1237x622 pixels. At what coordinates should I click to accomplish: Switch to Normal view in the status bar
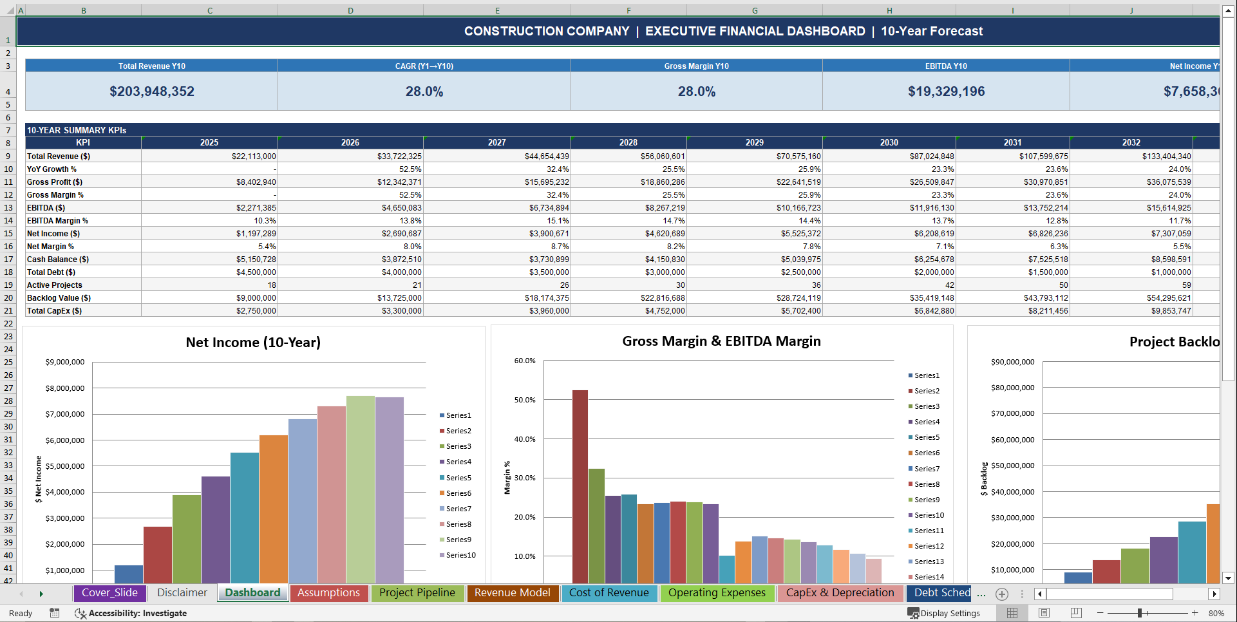coord(1012,613)
